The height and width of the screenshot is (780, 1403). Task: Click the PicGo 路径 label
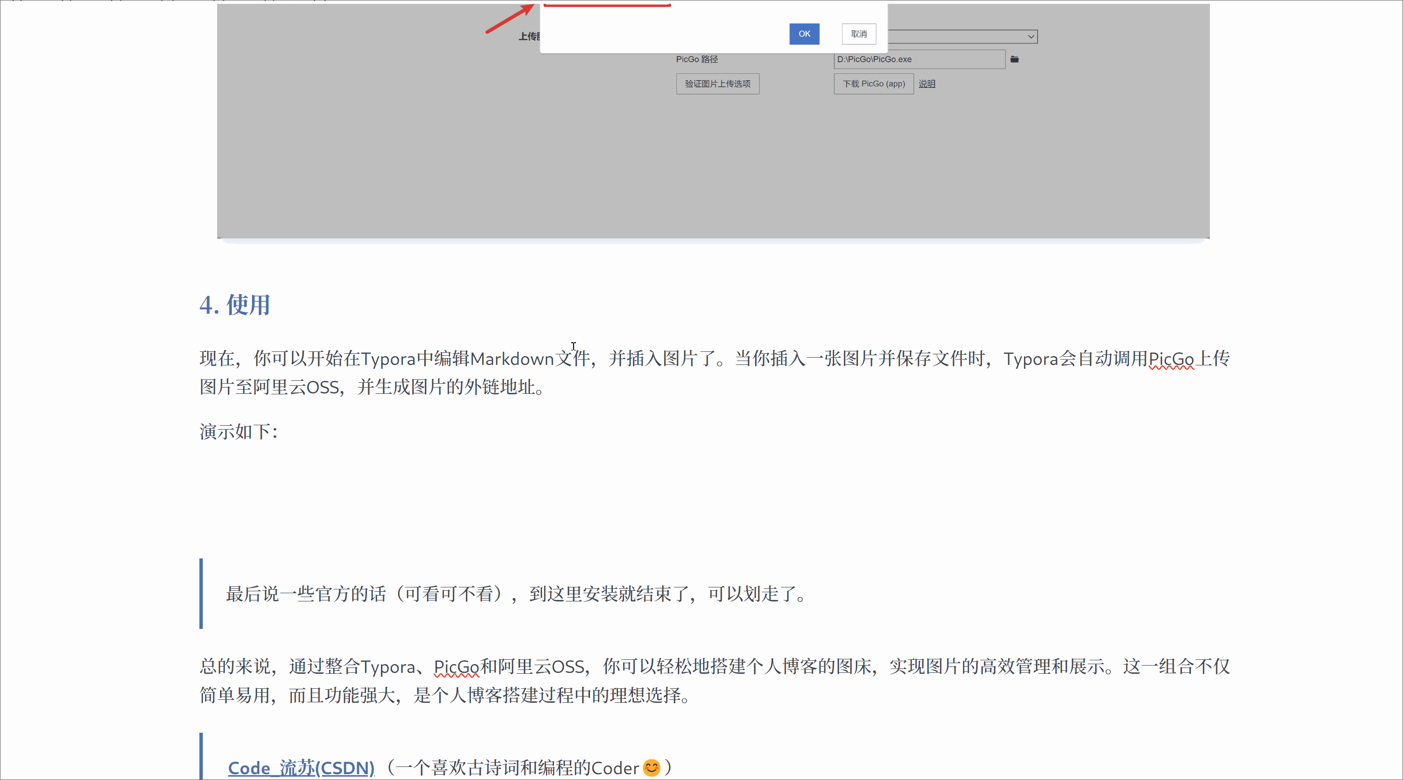(697, 59)
